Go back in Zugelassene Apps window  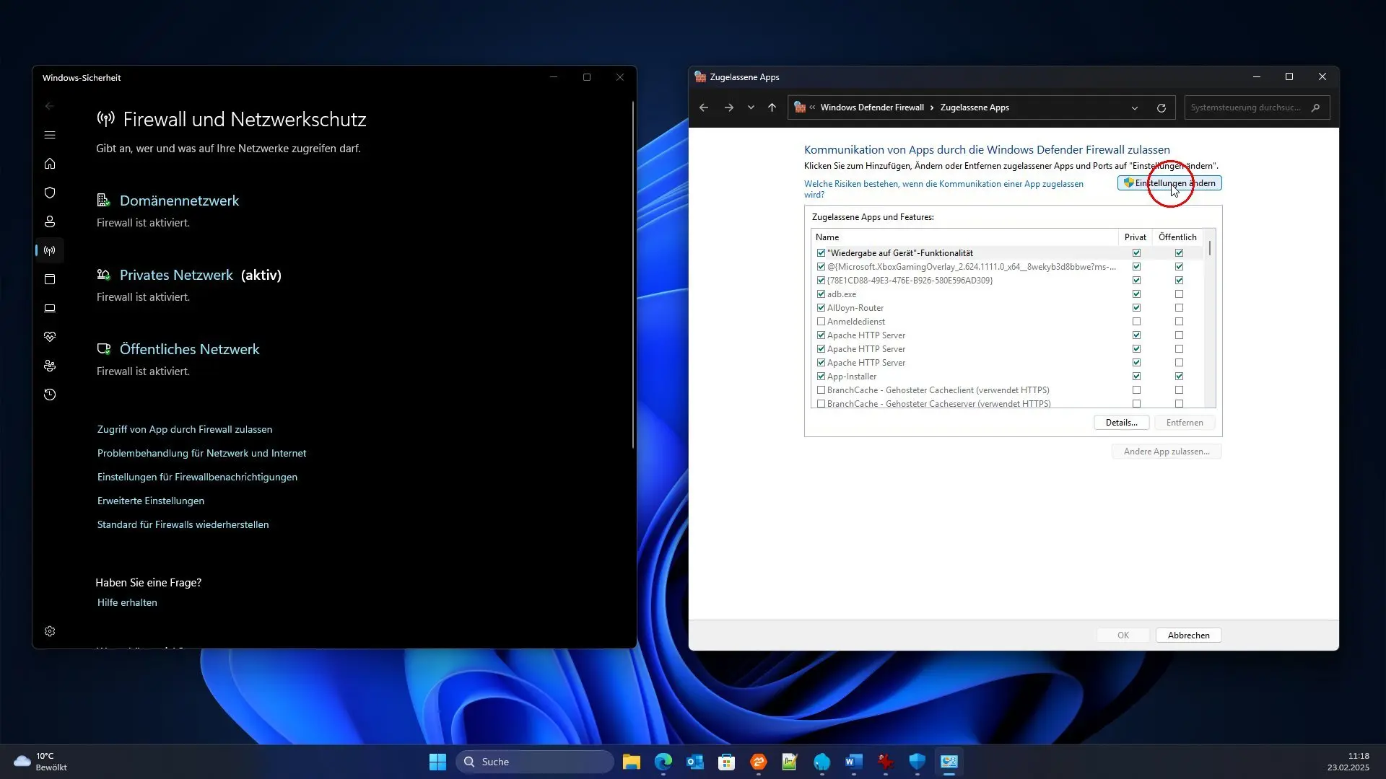(704, 107)
